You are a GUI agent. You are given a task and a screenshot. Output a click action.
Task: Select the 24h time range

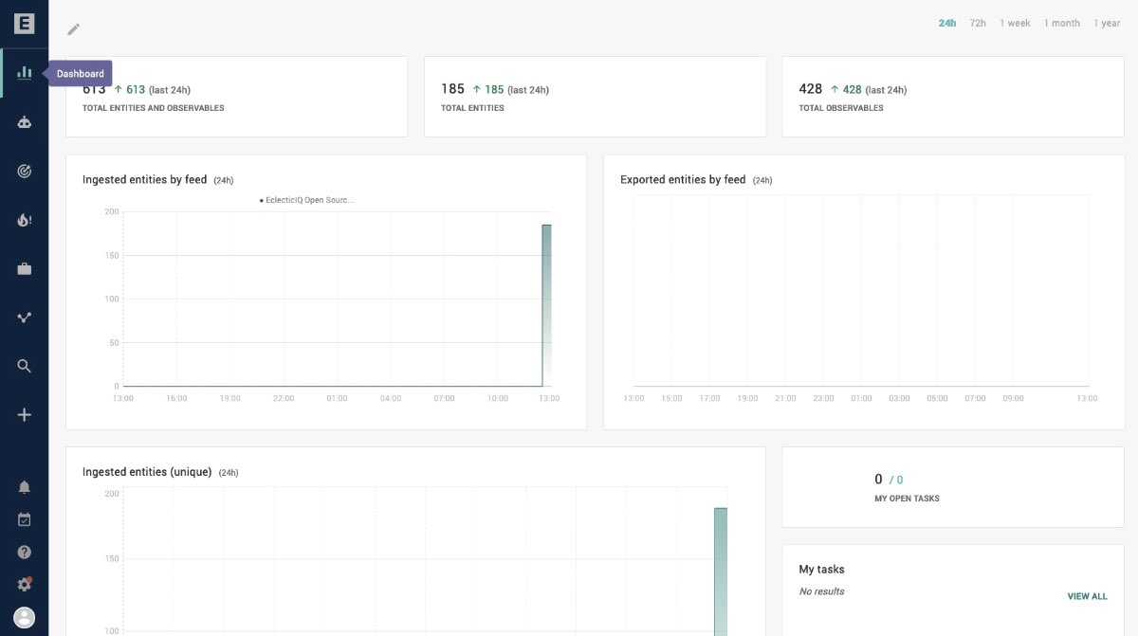point(946,23)
